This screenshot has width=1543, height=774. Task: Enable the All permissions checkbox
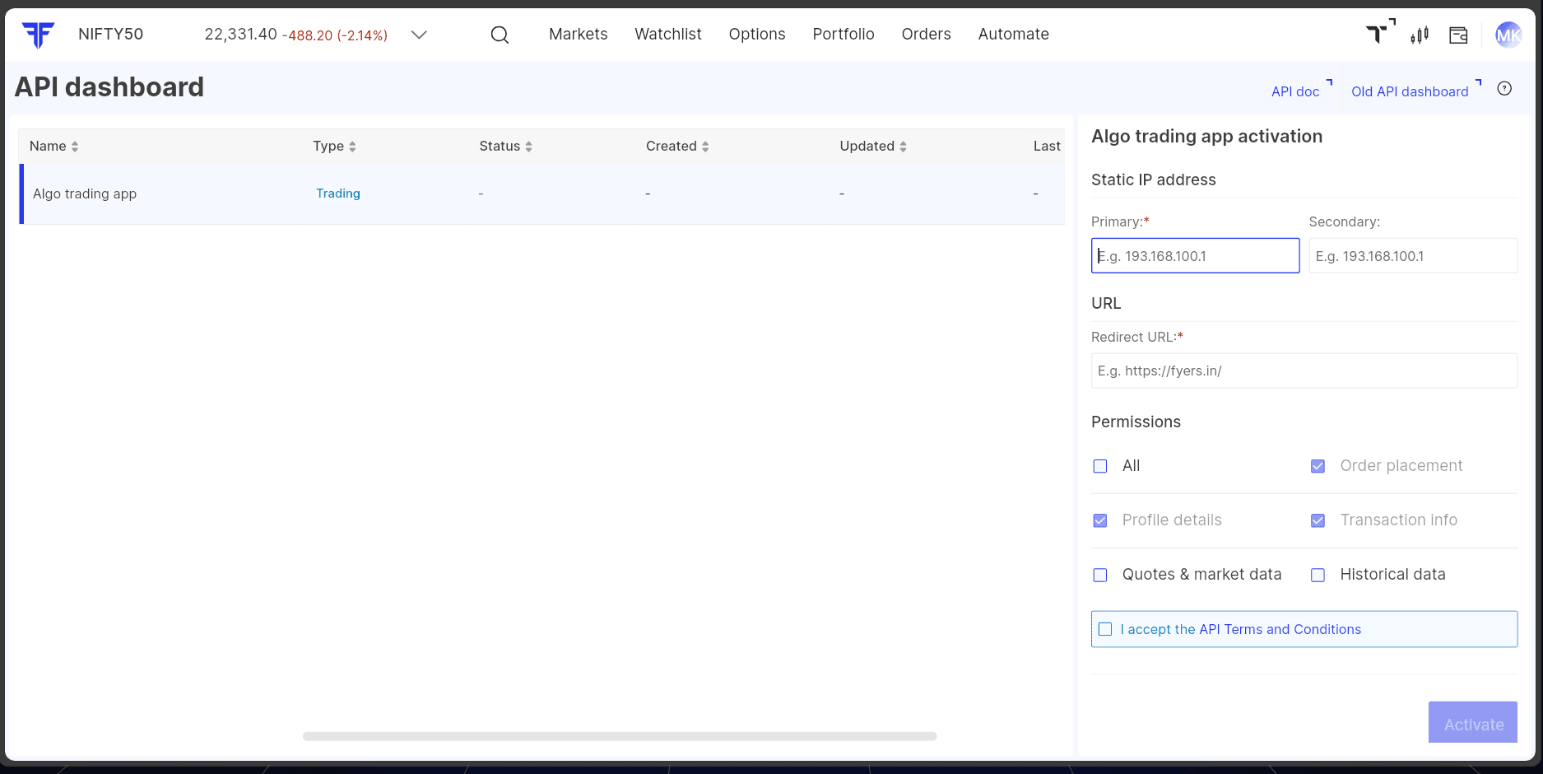(x=1100, y=466)
